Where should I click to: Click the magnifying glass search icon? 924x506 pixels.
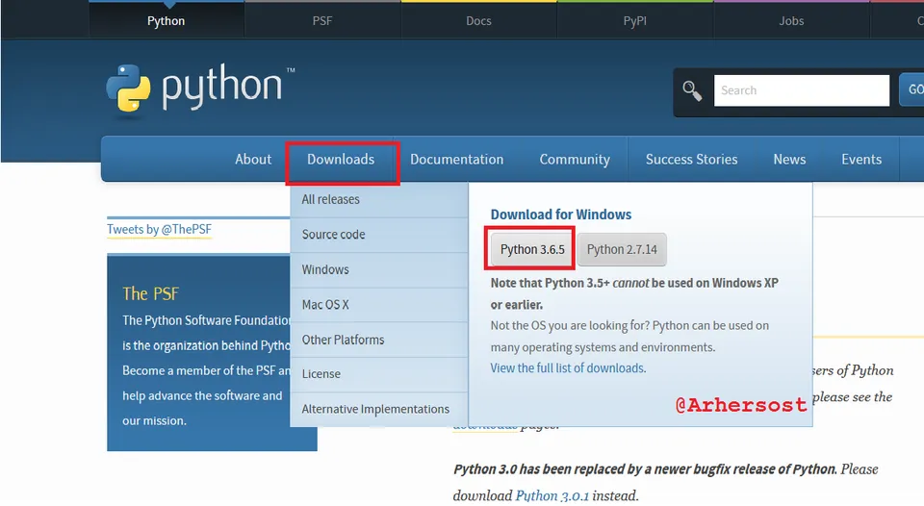692,90
